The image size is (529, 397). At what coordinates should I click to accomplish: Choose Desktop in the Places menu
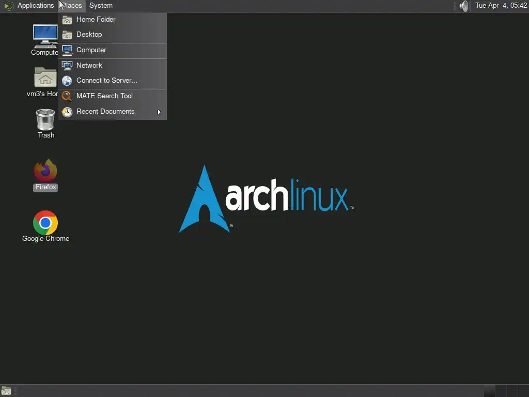pyautogui.click(x=112, y=35)
